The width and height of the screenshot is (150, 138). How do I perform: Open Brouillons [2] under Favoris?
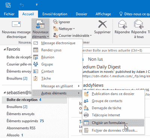[x=17, y=78]
